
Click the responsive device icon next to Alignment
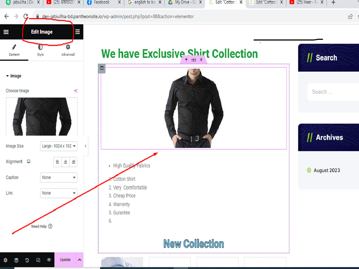28,161
